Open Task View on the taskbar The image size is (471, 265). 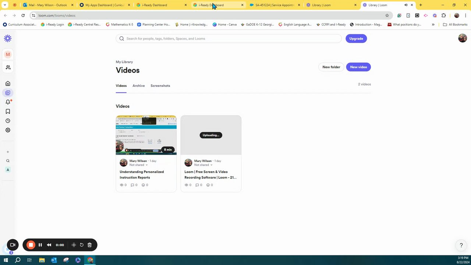[x=29, y=260]
